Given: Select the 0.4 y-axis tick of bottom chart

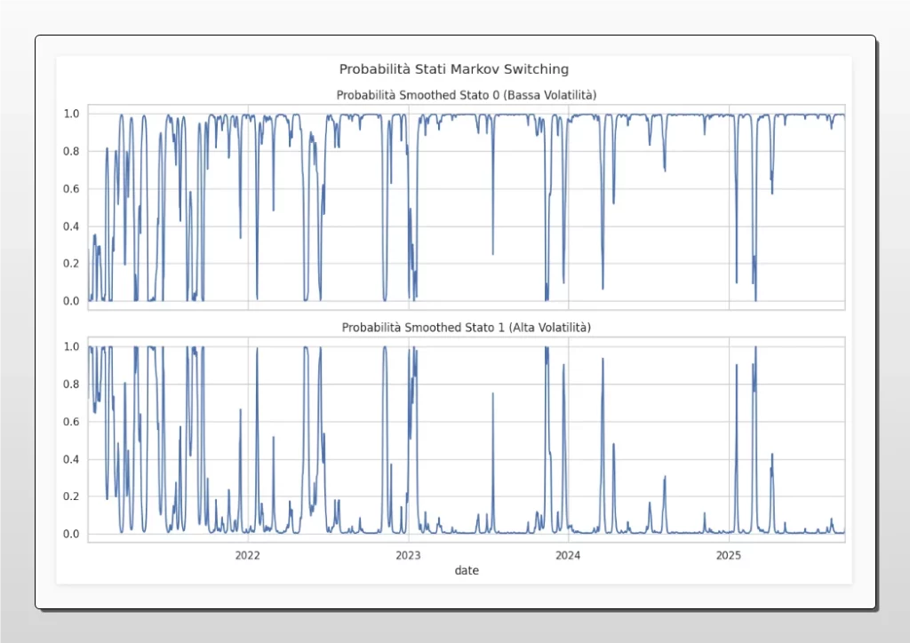Looking at the screenshot, I should pyautogui.click(x=71, y=459).
